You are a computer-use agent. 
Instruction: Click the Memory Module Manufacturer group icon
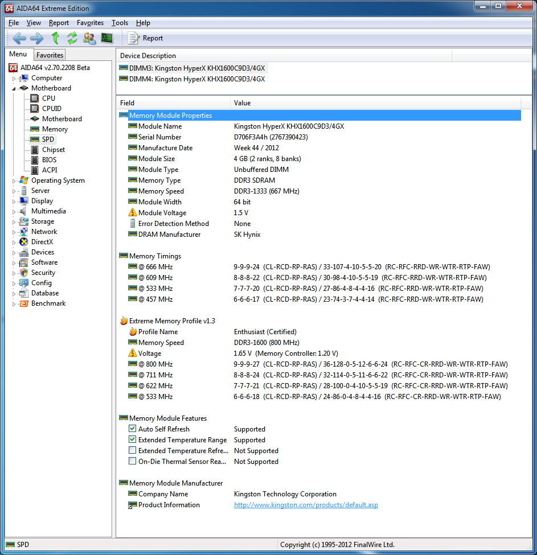tap(124, 483)
